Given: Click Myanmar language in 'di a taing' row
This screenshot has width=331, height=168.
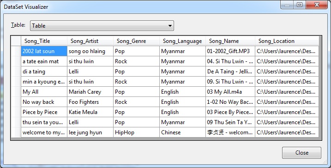Looking at the screenshot, I should 183,72.
